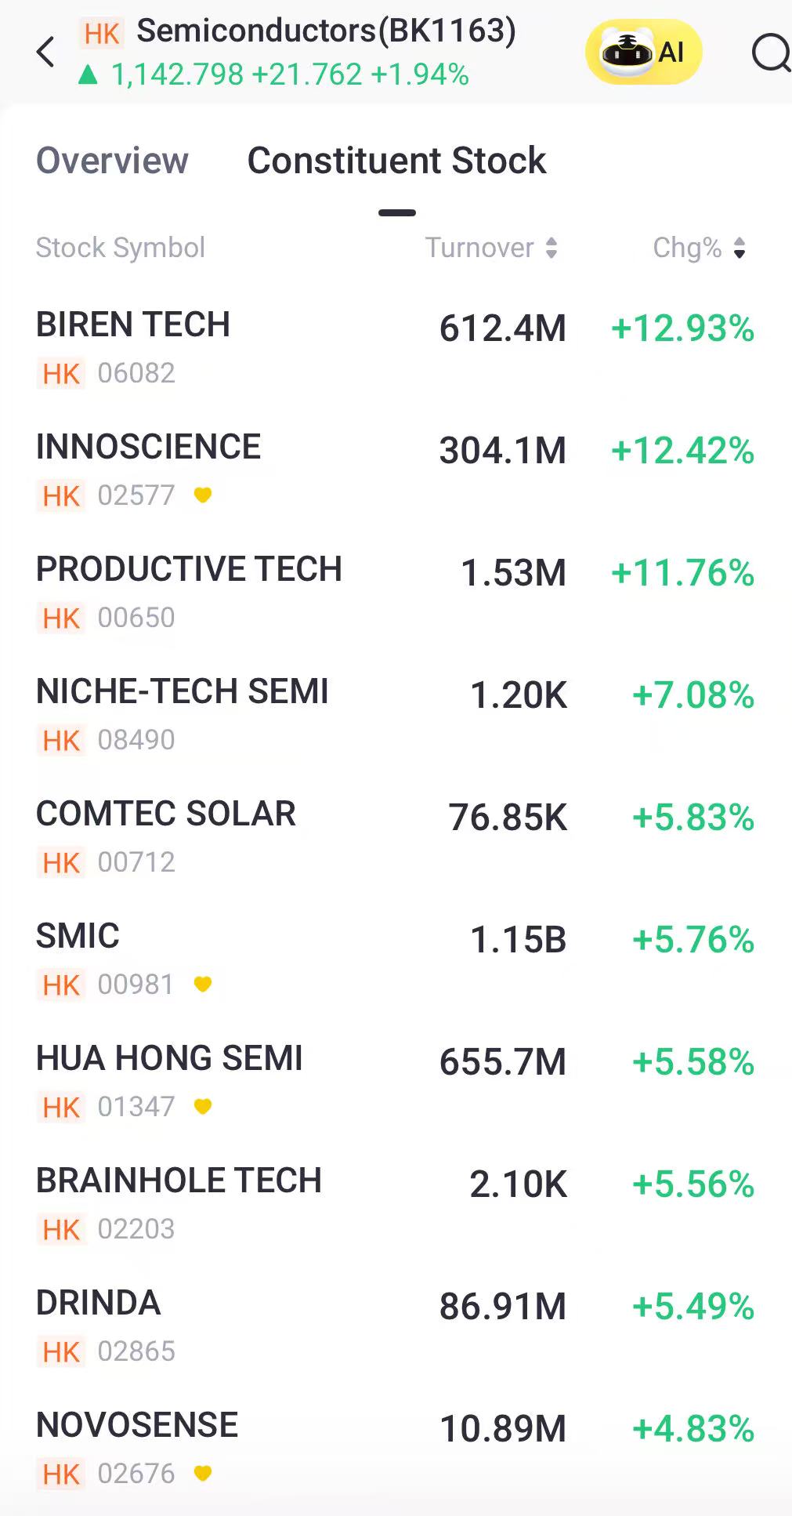The height and width of the screenshot is (1516, 792).
Task: Tap the yellow heart next to SMIC 00981
Action: click(203, 985)
